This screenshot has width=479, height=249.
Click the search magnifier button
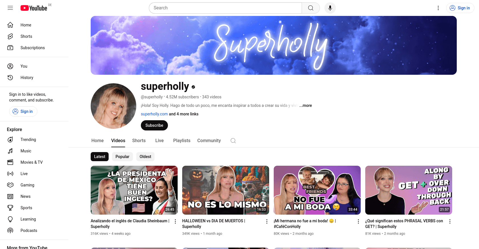[x=311, y=8]
